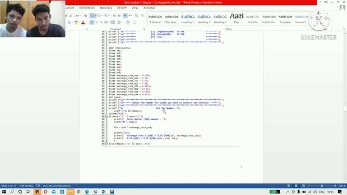Click the zoom out minus button
Screen dimensions: 347x195
tap(309, 186)
